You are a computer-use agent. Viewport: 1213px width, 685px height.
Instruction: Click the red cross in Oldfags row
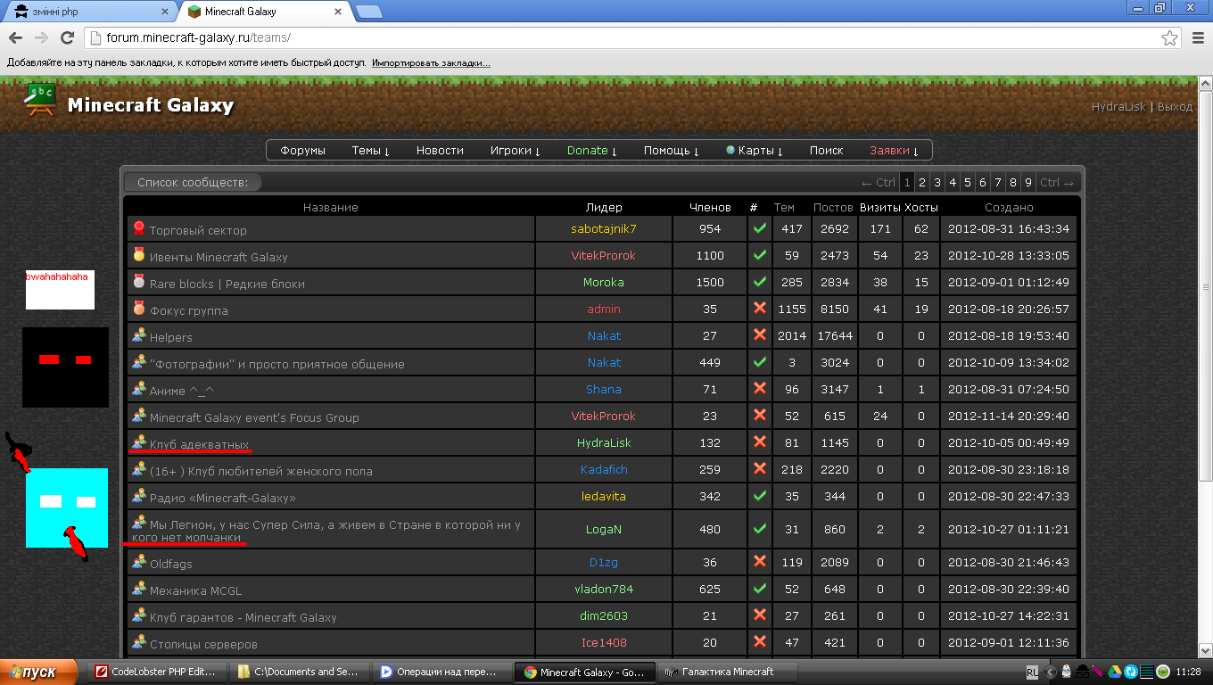(760, 562)
